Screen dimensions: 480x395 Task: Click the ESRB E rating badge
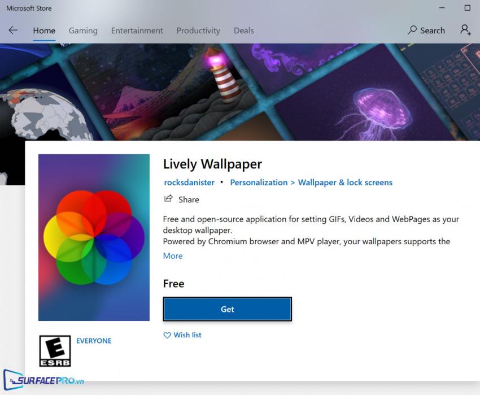[x=55, y=351]
